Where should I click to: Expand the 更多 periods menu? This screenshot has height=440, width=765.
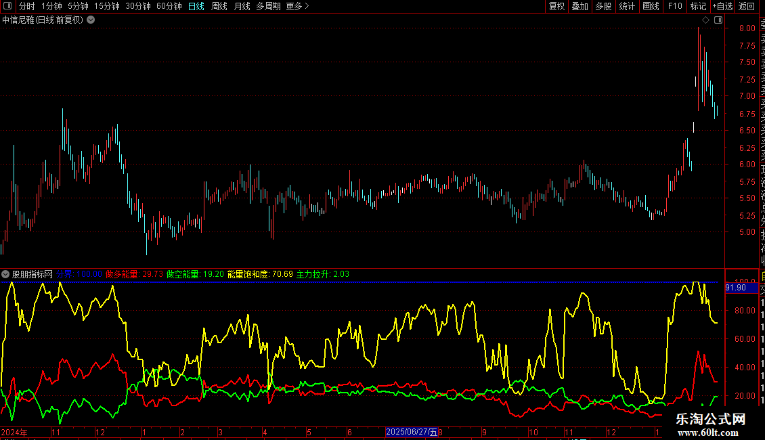tap(297, 6)
